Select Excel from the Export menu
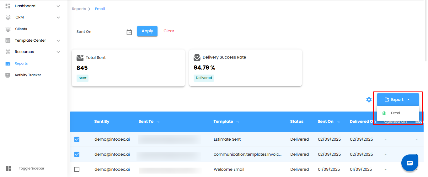 (398, 113)
